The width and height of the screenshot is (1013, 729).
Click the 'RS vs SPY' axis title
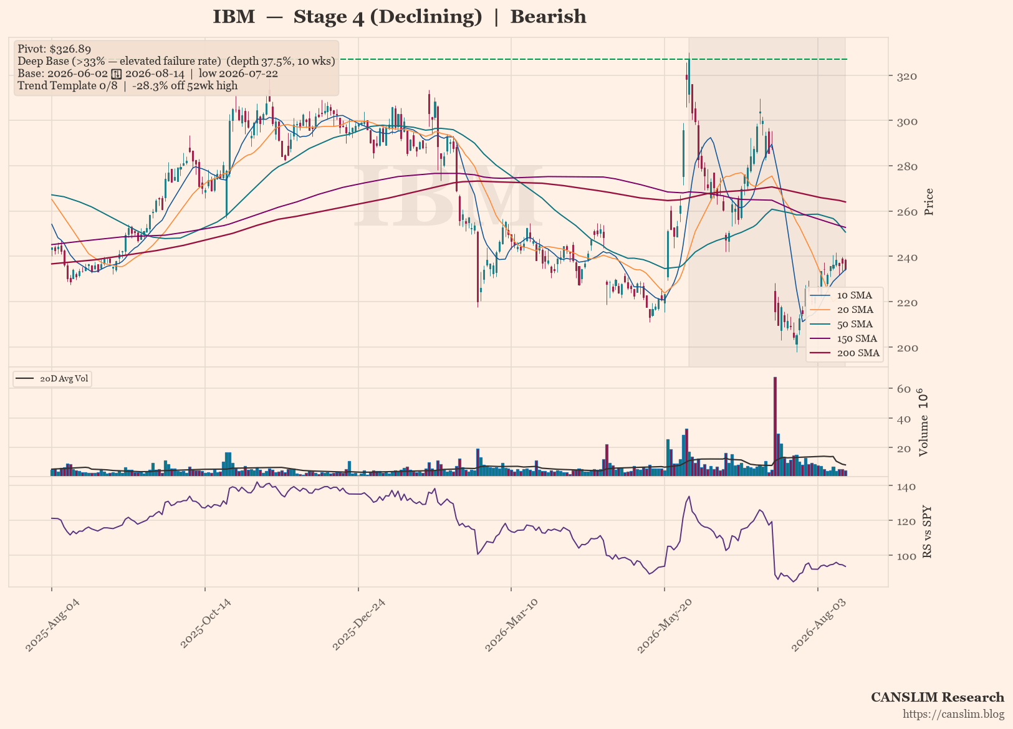click(x=927, y=531)
